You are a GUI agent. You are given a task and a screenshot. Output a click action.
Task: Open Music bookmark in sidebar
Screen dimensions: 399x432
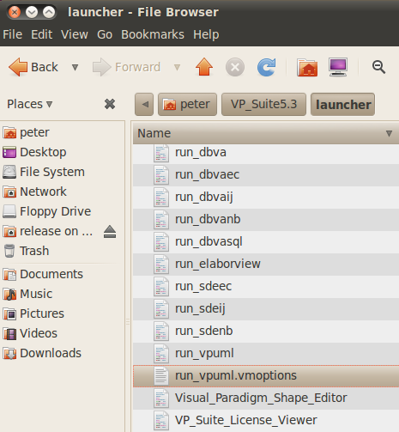pos(63,294)
